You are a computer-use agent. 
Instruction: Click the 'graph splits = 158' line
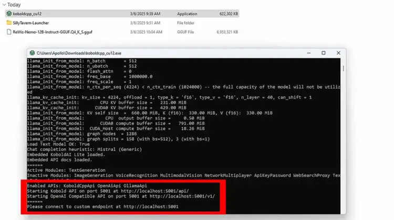118,139
